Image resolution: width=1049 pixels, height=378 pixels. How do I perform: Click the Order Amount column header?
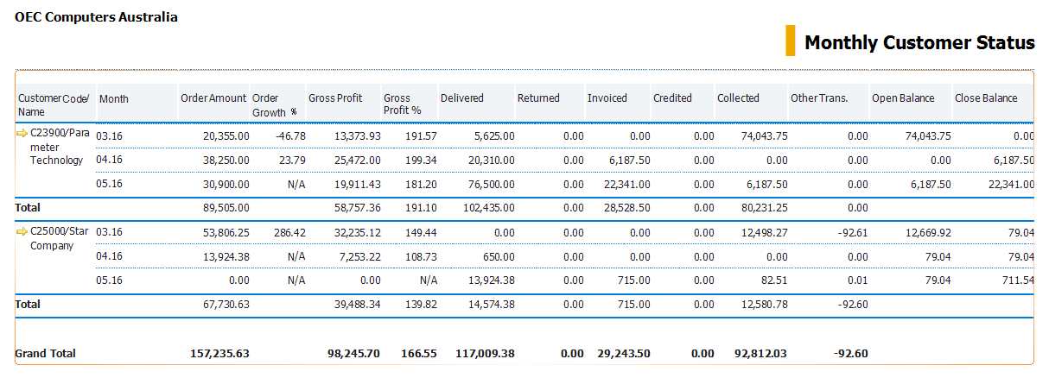pyautogui.click(x=213, y=98)
